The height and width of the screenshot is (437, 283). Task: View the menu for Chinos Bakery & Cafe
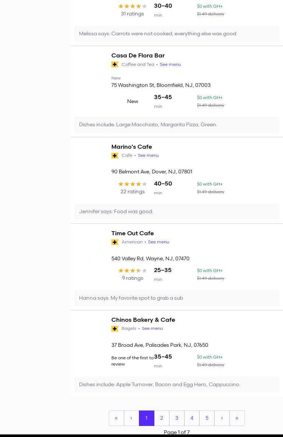[x=152, y=328]
